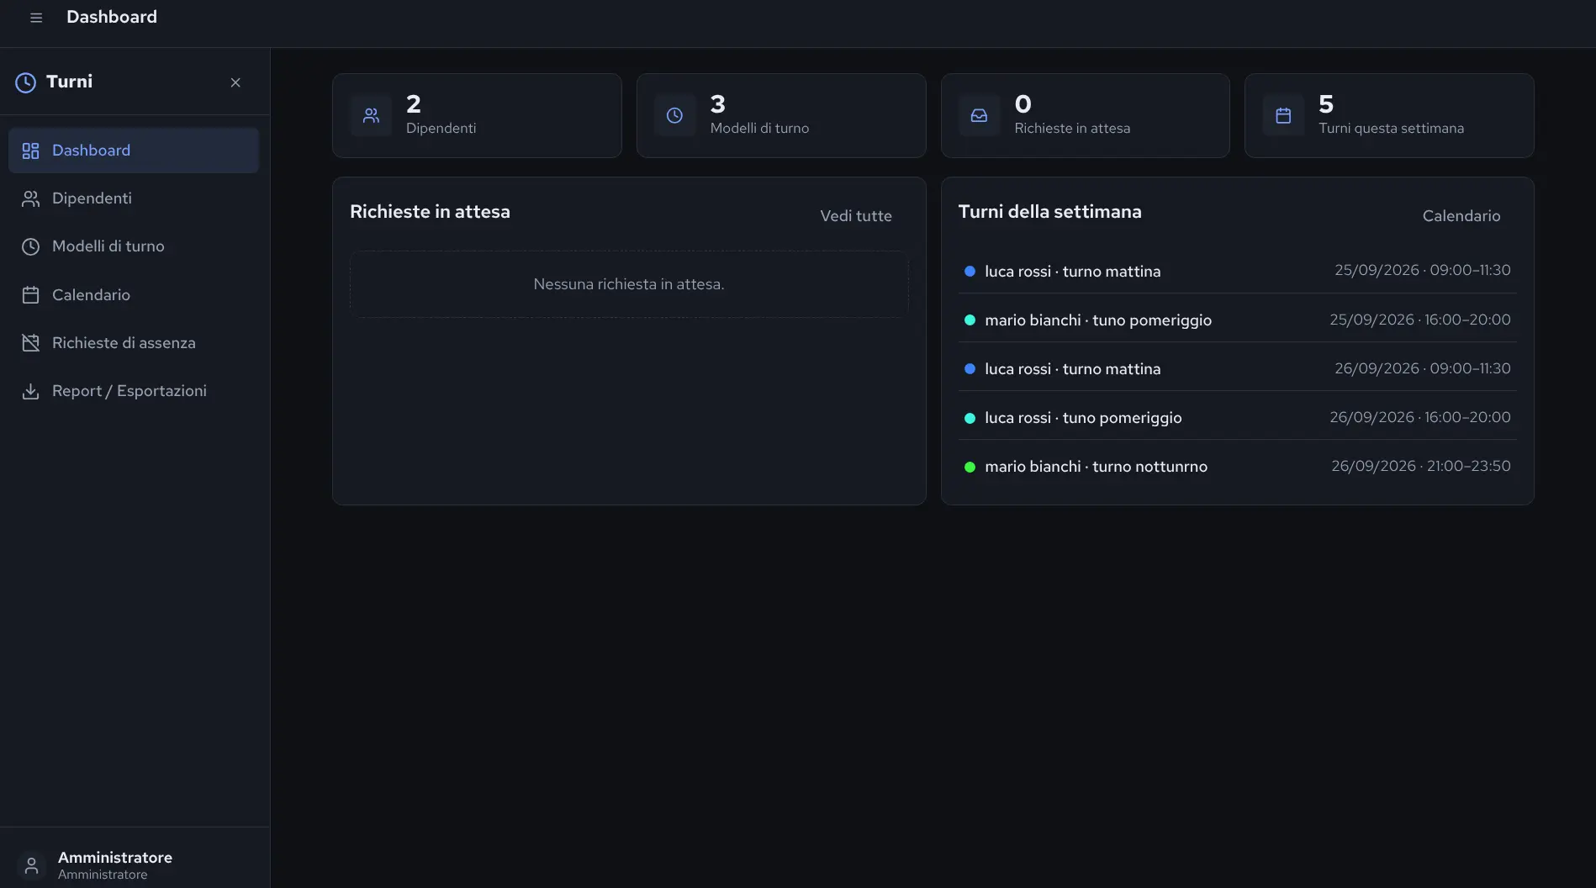Screen dimensions: 1596x888
Task: Click the Dipendenti people icon in sidebar
Action: 31,198
